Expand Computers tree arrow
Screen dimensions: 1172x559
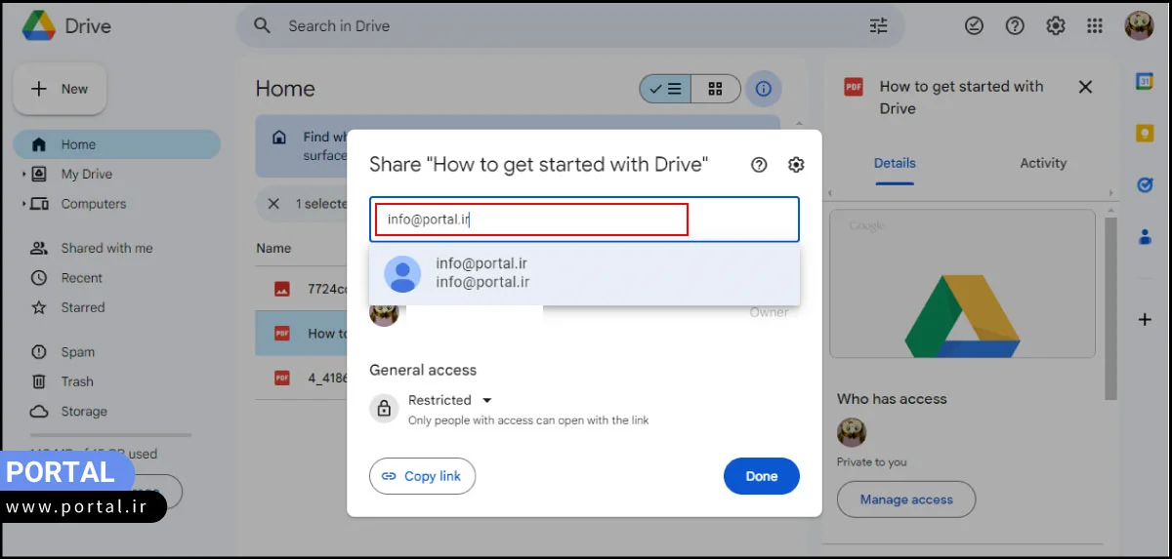24,204
